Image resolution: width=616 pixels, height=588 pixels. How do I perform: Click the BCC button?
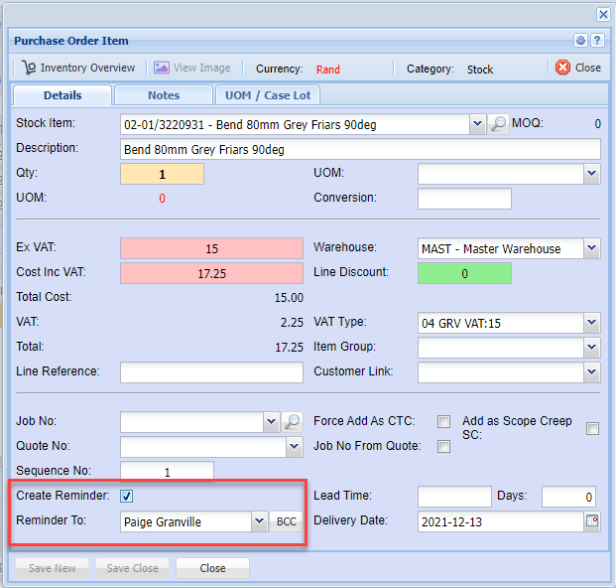(x=286, y=521)
